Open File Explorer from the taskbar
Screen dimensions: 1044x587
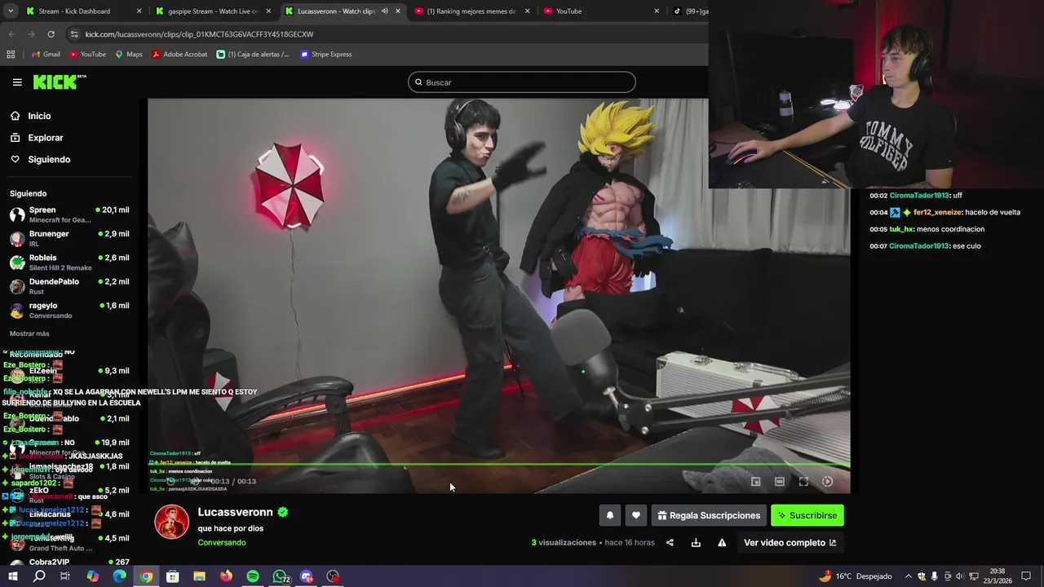pyautogui.click(x=199, y=576)
